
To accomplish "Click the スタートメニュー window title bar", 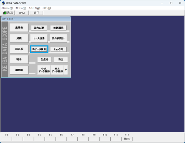I will tap(36, 19).
